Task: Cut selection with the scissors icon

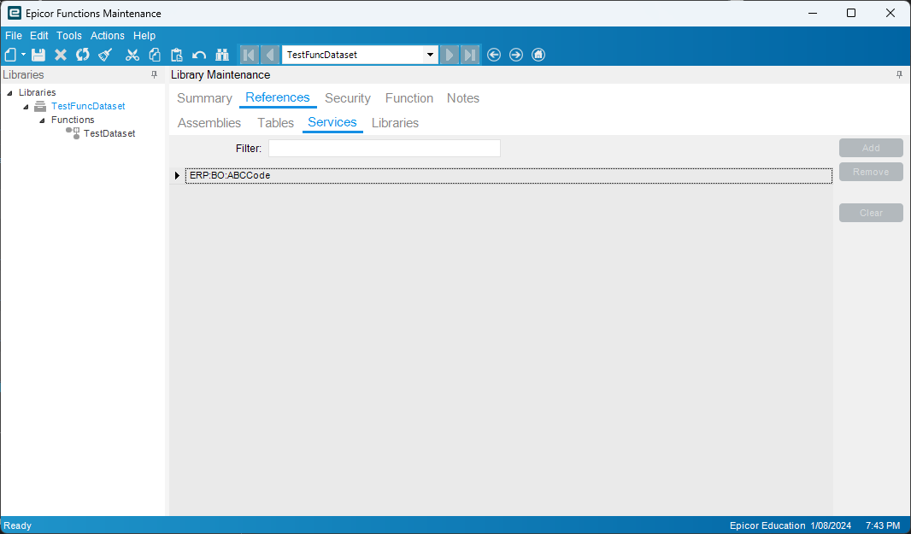Action: click(132, 55)
